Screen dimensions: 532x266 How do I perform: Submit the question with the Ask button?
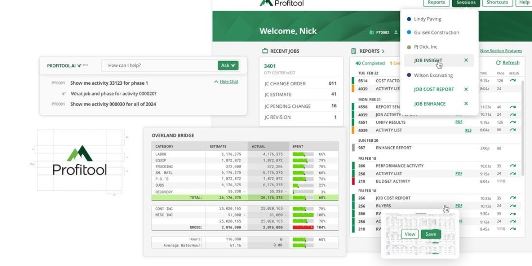pos(228,66)
